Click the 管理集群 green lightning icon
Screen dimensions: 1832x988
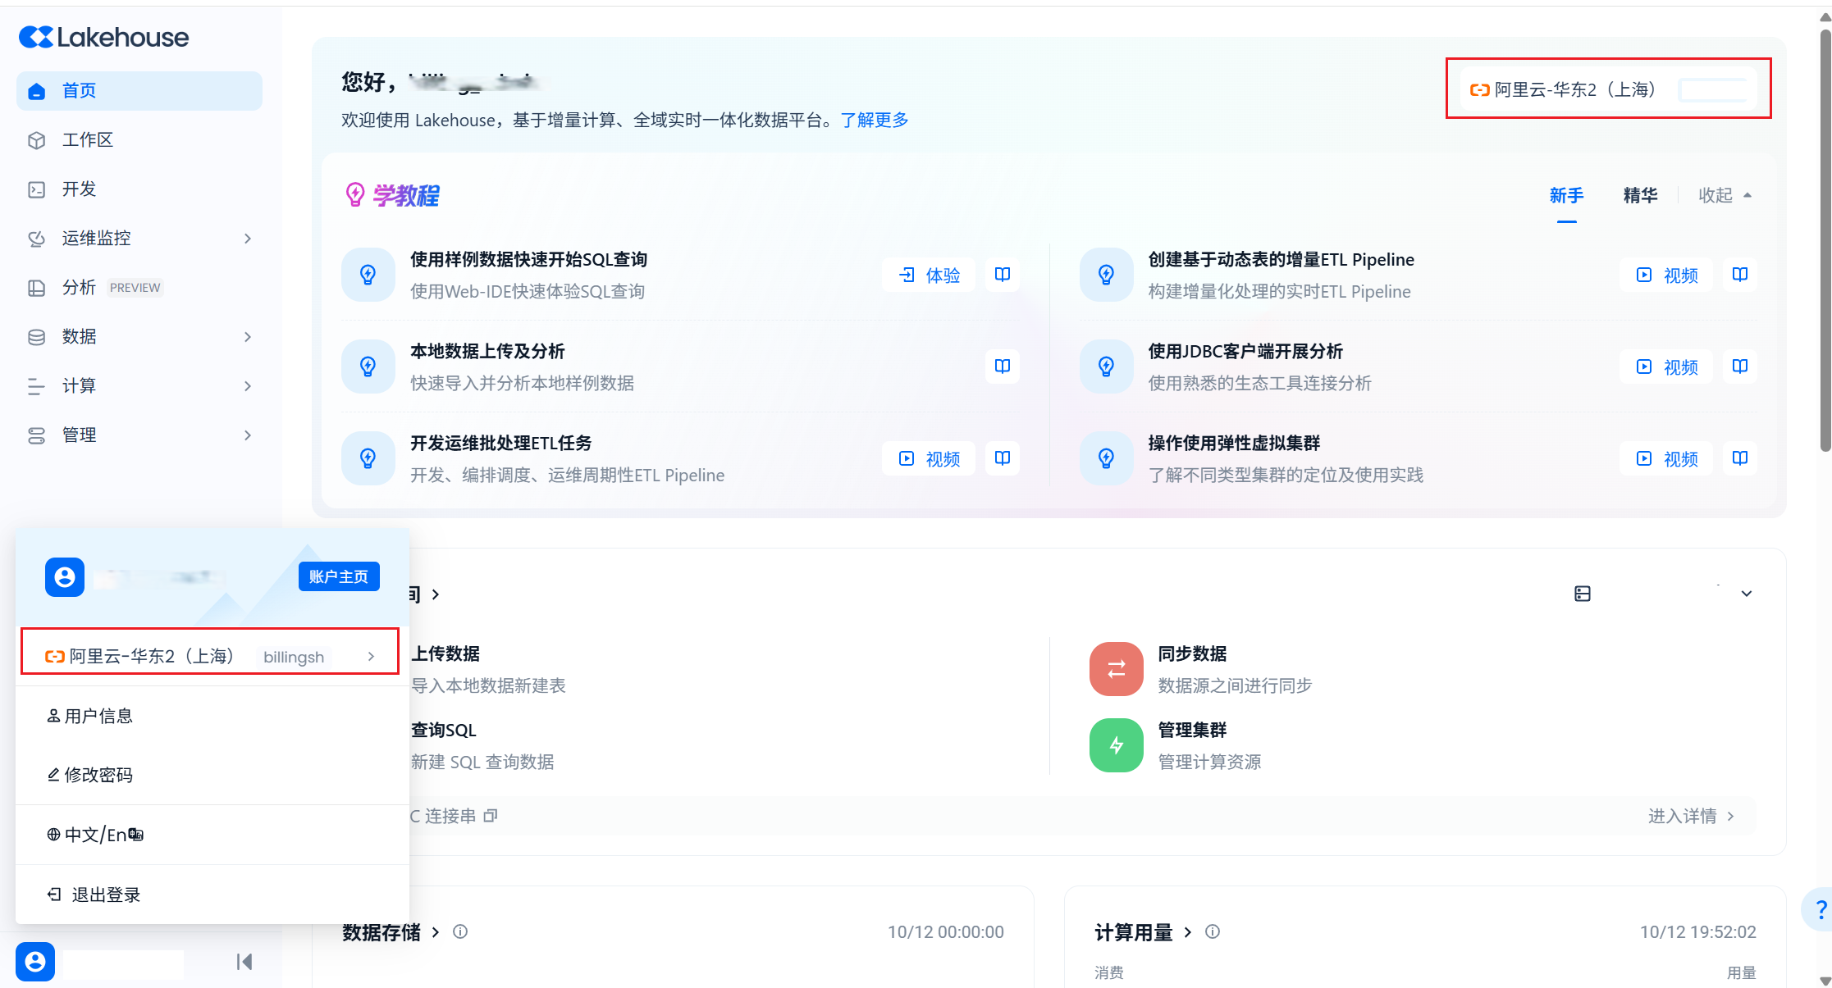[x=1116, y=745]
